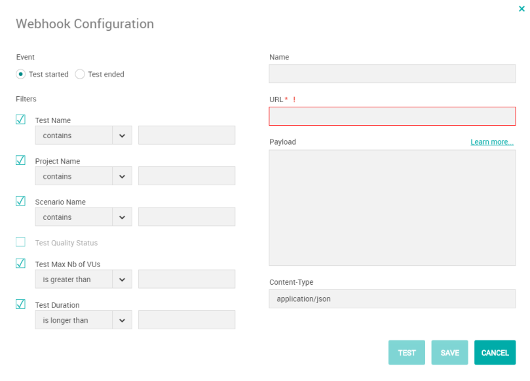Save the webhook configuration
Viewport: 530px width, 381px height.
click(449, 352)
